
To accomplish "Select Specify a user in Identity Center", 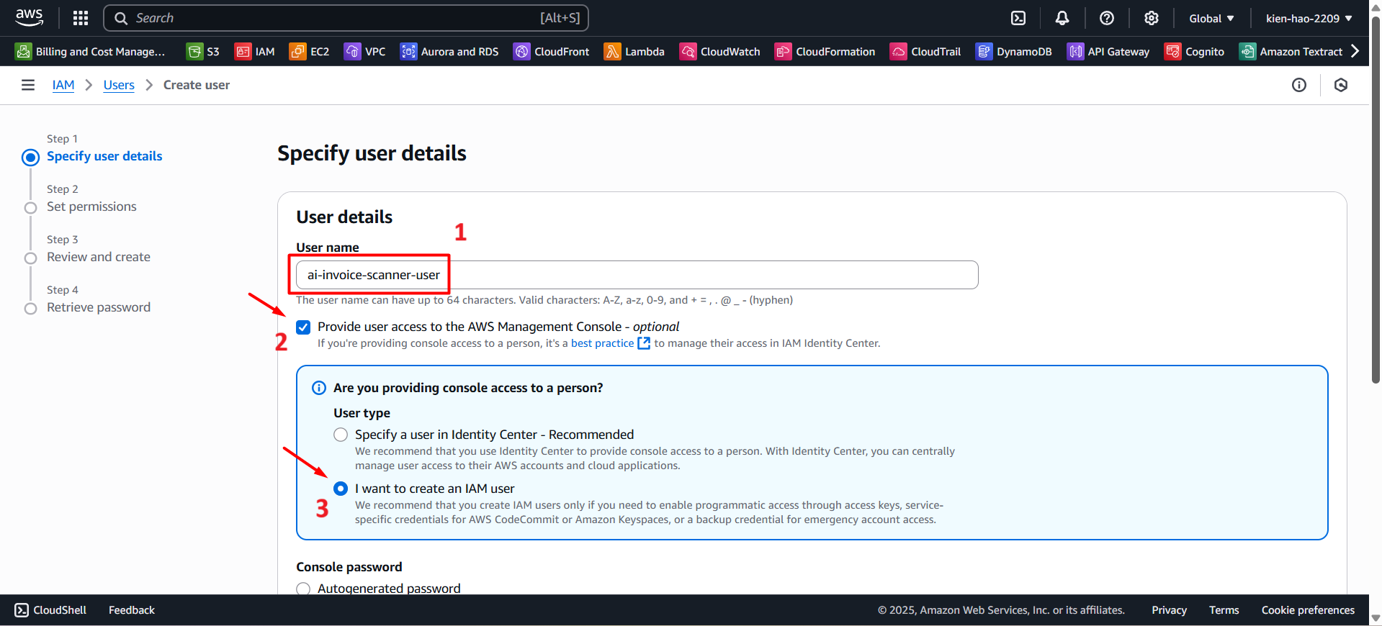I will pos(341,435).
